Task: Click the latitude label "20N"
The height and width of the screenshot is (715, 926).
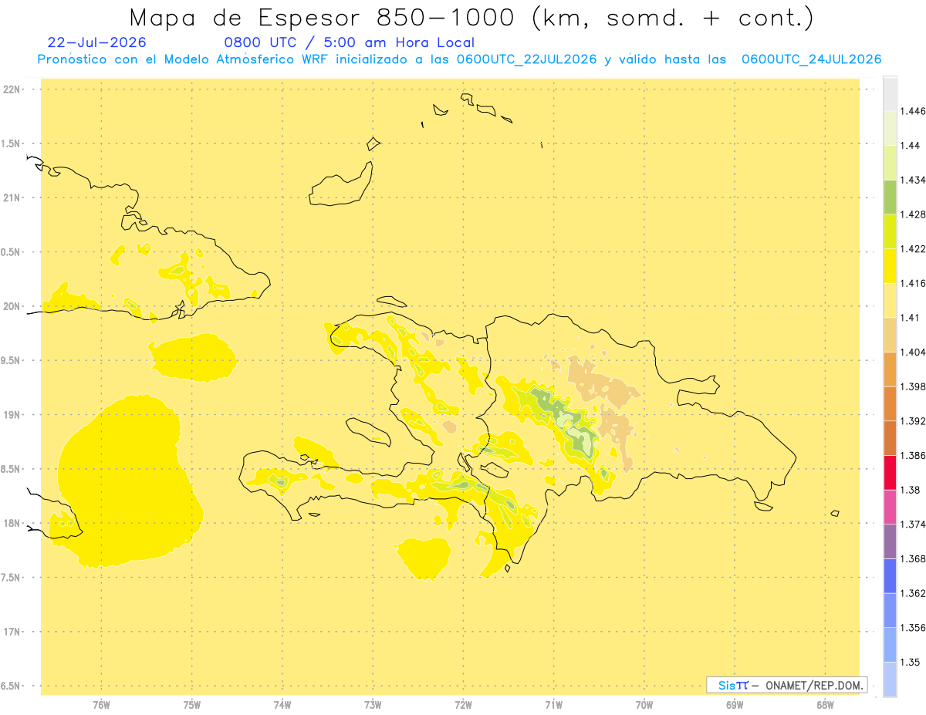Action: click(12, 306)
